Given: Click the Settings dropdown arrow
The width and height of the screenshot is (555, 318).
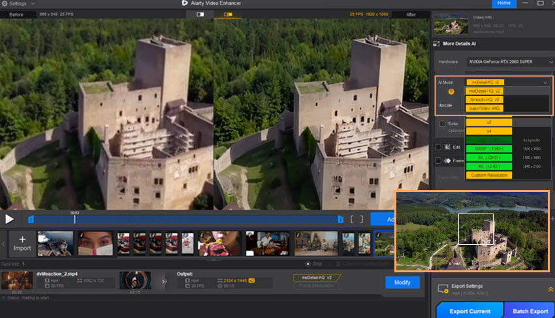Looking at the screenshot, I should [x=33, y=3].
